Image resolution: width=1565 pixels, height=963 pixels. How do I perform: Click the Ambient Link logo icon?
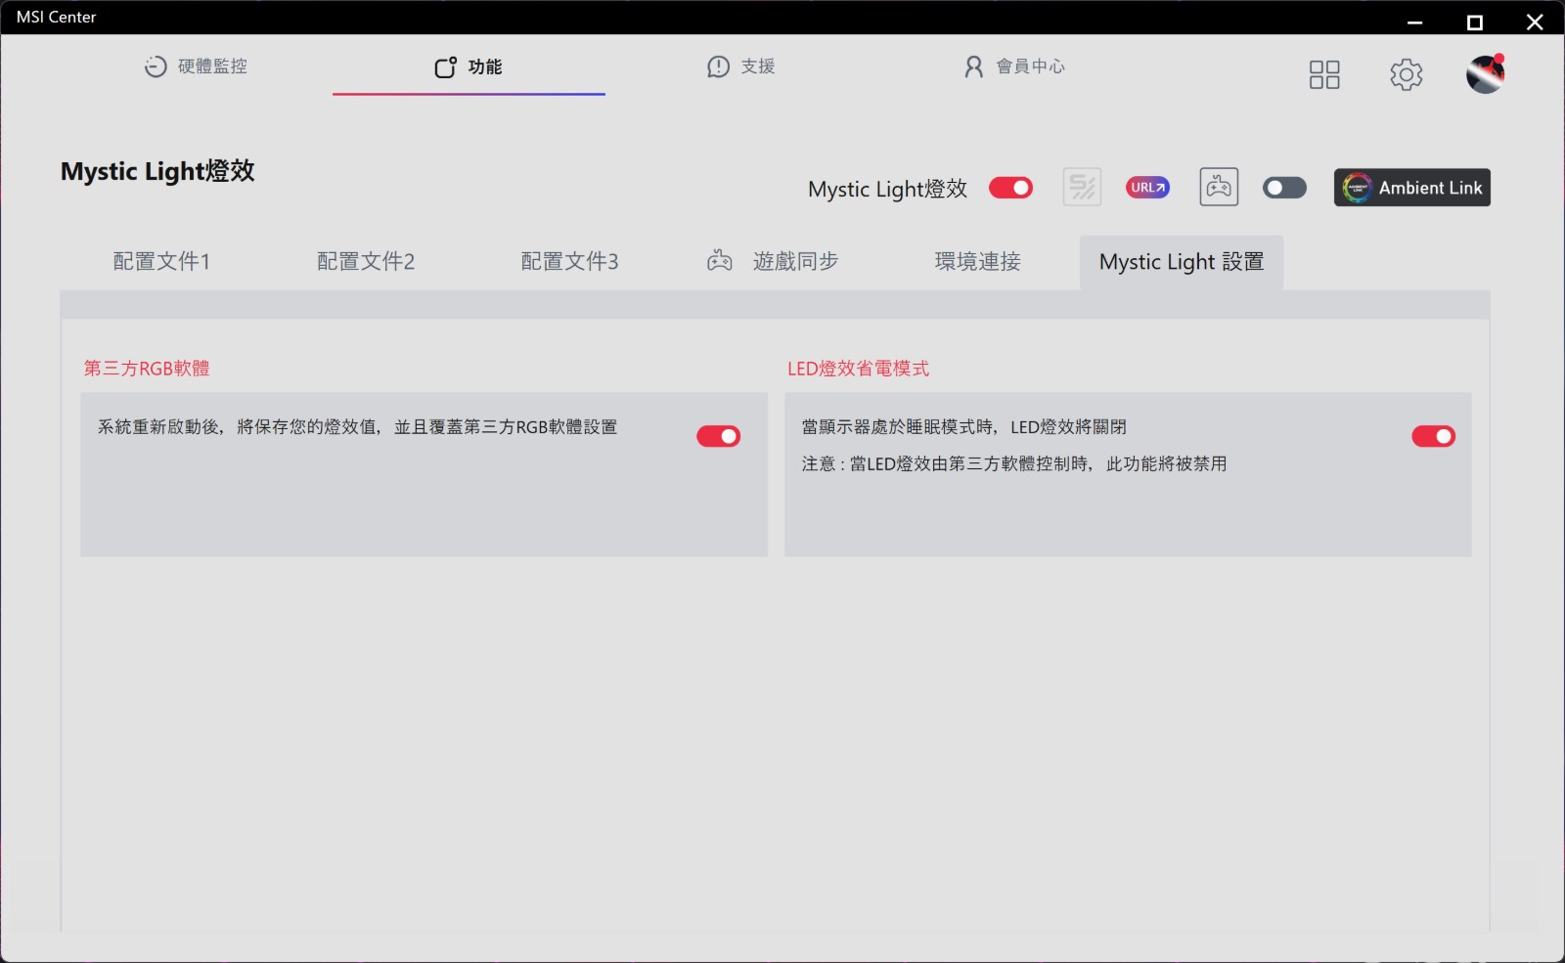point(1357,188)
